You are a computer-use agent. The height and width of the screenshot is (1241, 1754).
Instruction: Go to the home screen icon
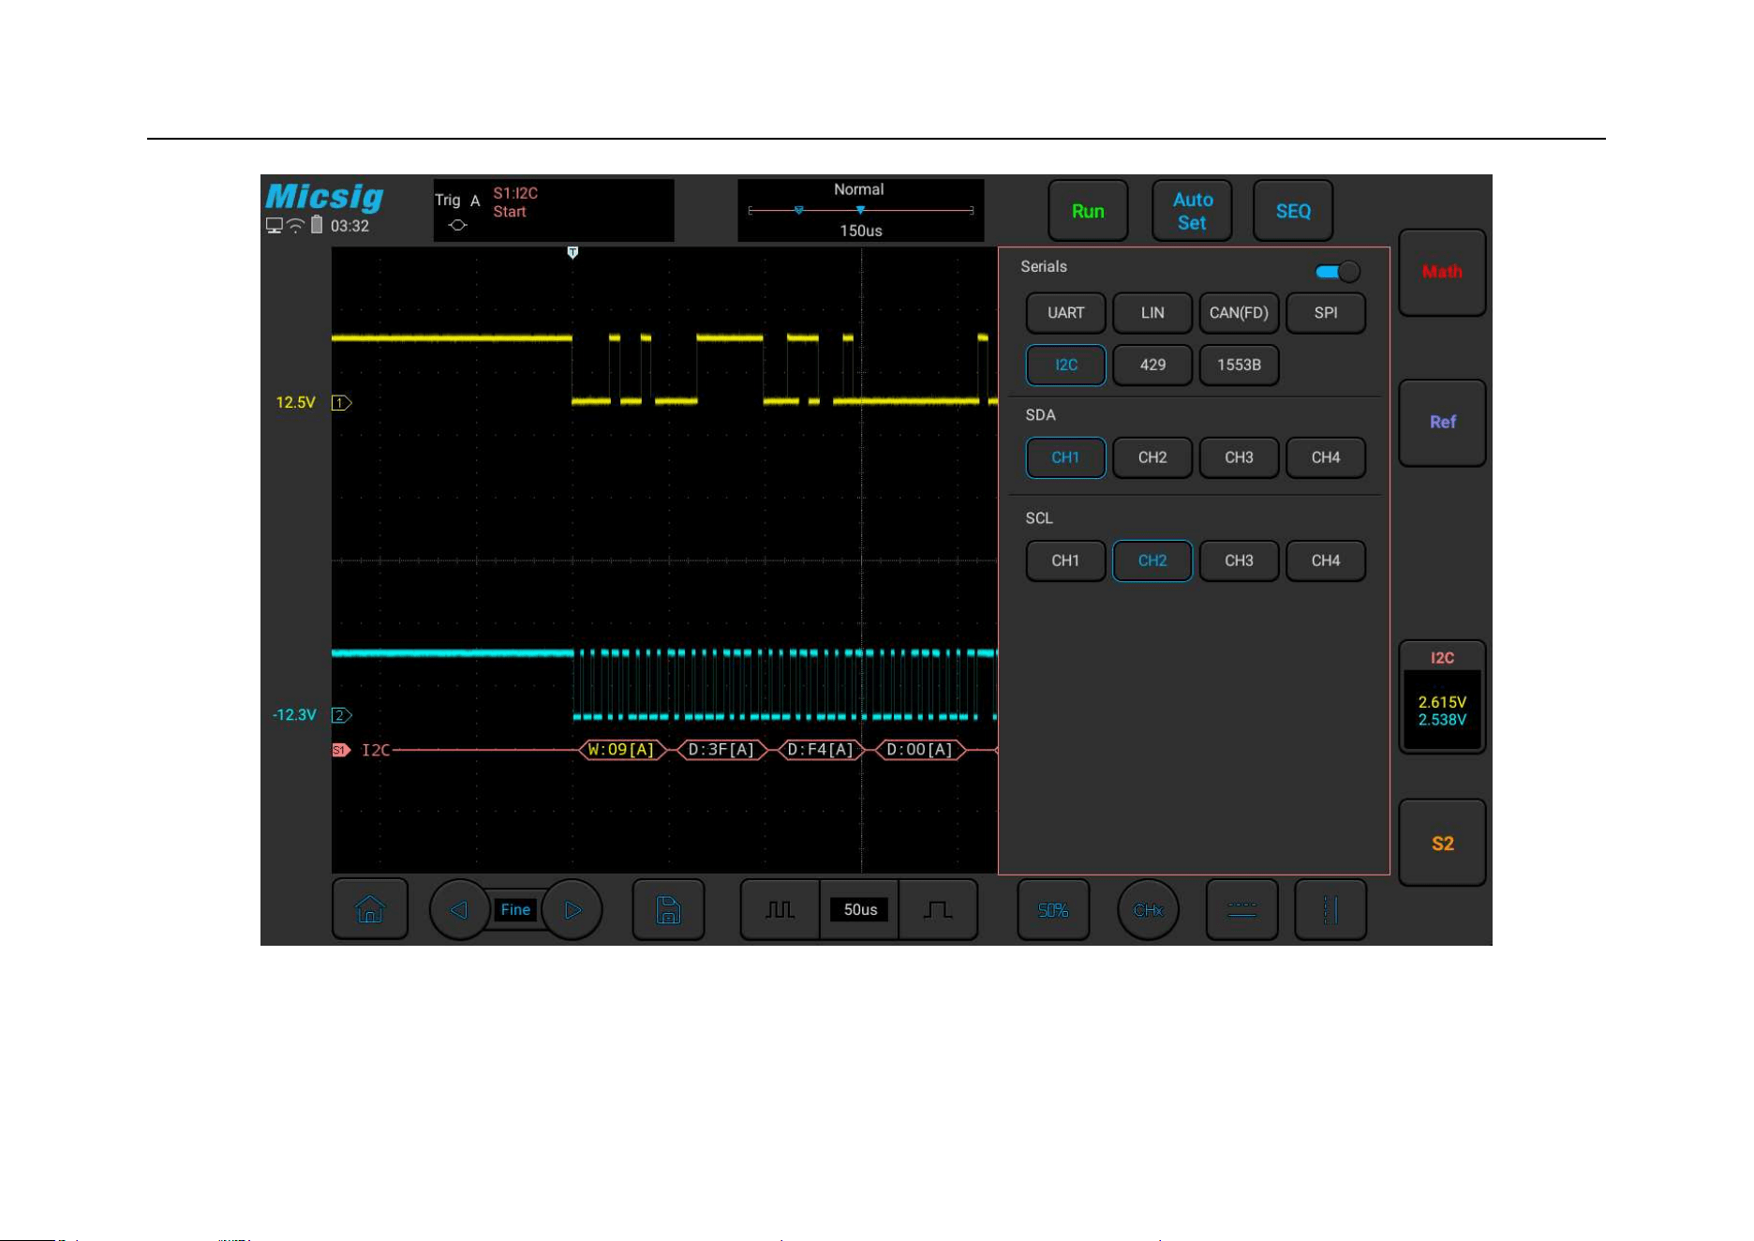(x=370, y=909)
